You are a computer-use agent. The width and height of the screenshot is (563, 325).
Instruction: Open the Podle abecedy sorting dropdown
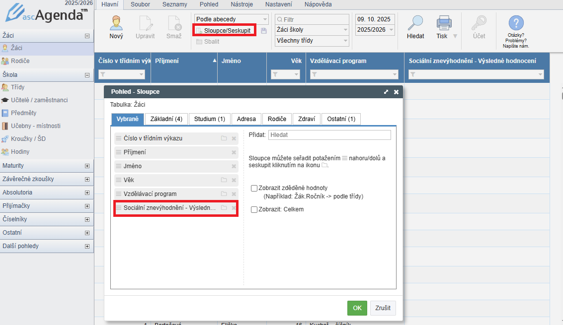point(231,19)
